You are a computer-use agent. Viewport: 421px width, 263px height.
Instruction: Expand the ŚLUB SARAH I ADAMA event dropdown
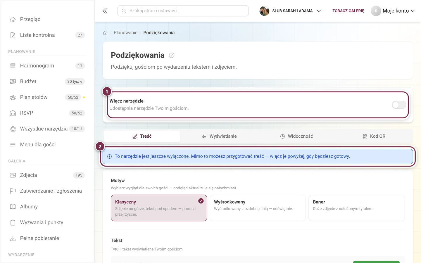coord(290,11)
